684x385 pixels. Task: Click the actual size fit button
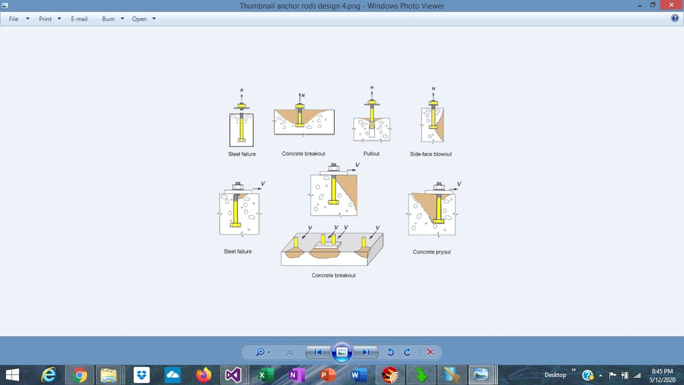[290, 352]
